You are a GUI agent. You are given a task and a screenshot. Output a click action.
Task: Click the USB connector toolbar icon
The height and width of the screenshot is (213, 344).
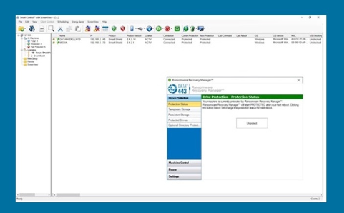pos(140,29)
